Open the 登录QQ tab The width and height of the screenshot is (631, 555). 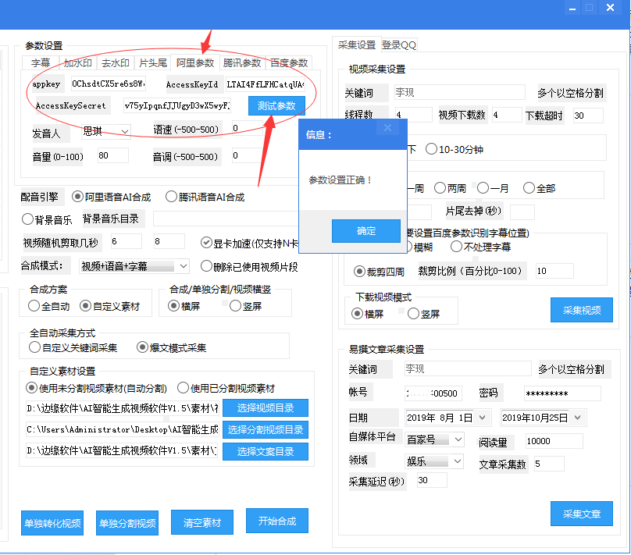click(x=399, y=45)
